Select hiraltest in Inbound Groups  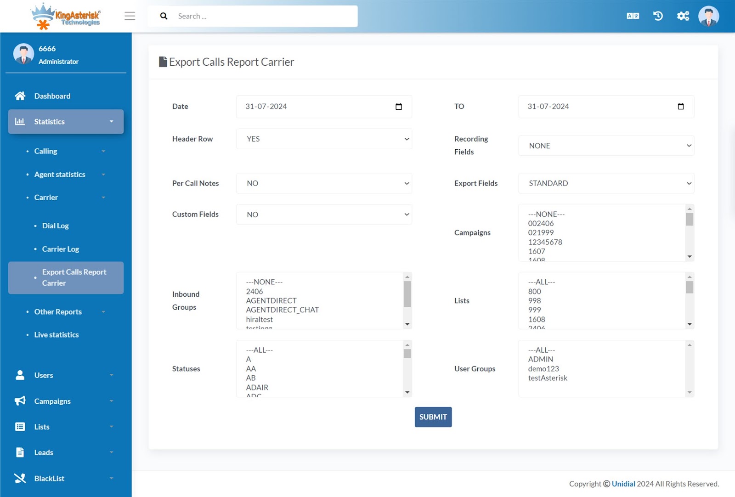(x=259, y=319)
